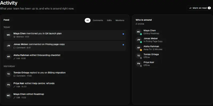Open the Pricing page copy link

pyautogui.click(x=55, y=44)
